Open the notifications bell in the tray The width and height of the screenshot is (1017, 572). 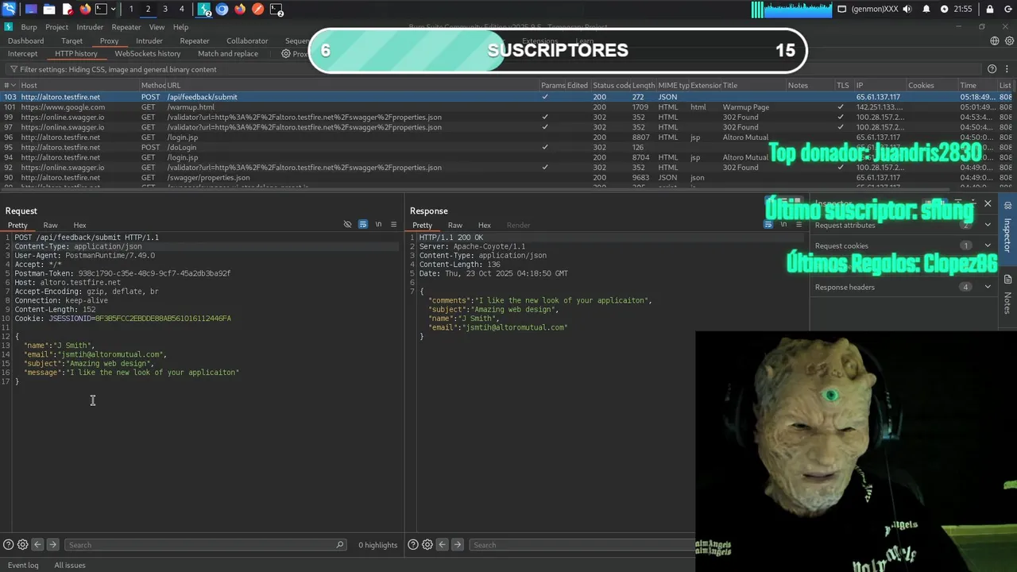[x=926, y=10]
